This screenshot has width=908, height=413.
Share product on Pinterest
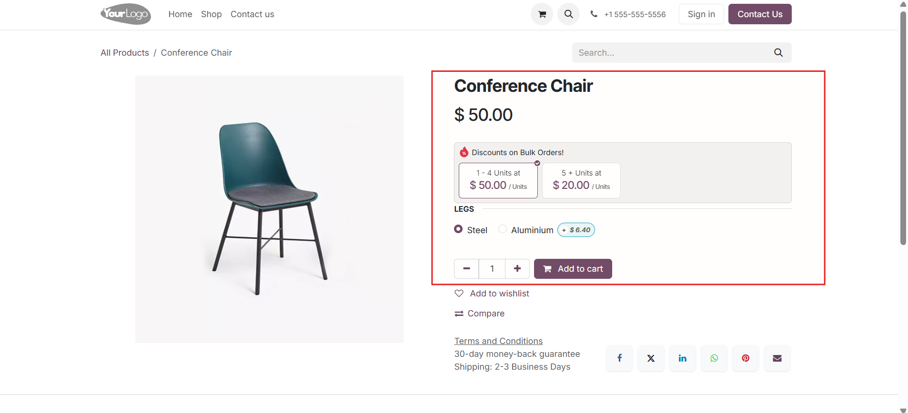pos(746,358)
